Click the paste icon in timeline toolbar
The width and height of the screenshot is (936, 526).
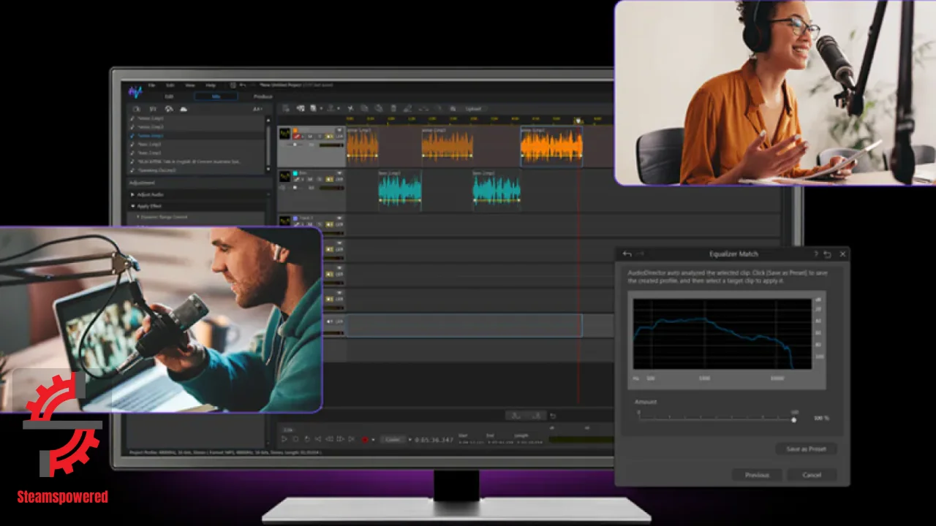(379, 108)
